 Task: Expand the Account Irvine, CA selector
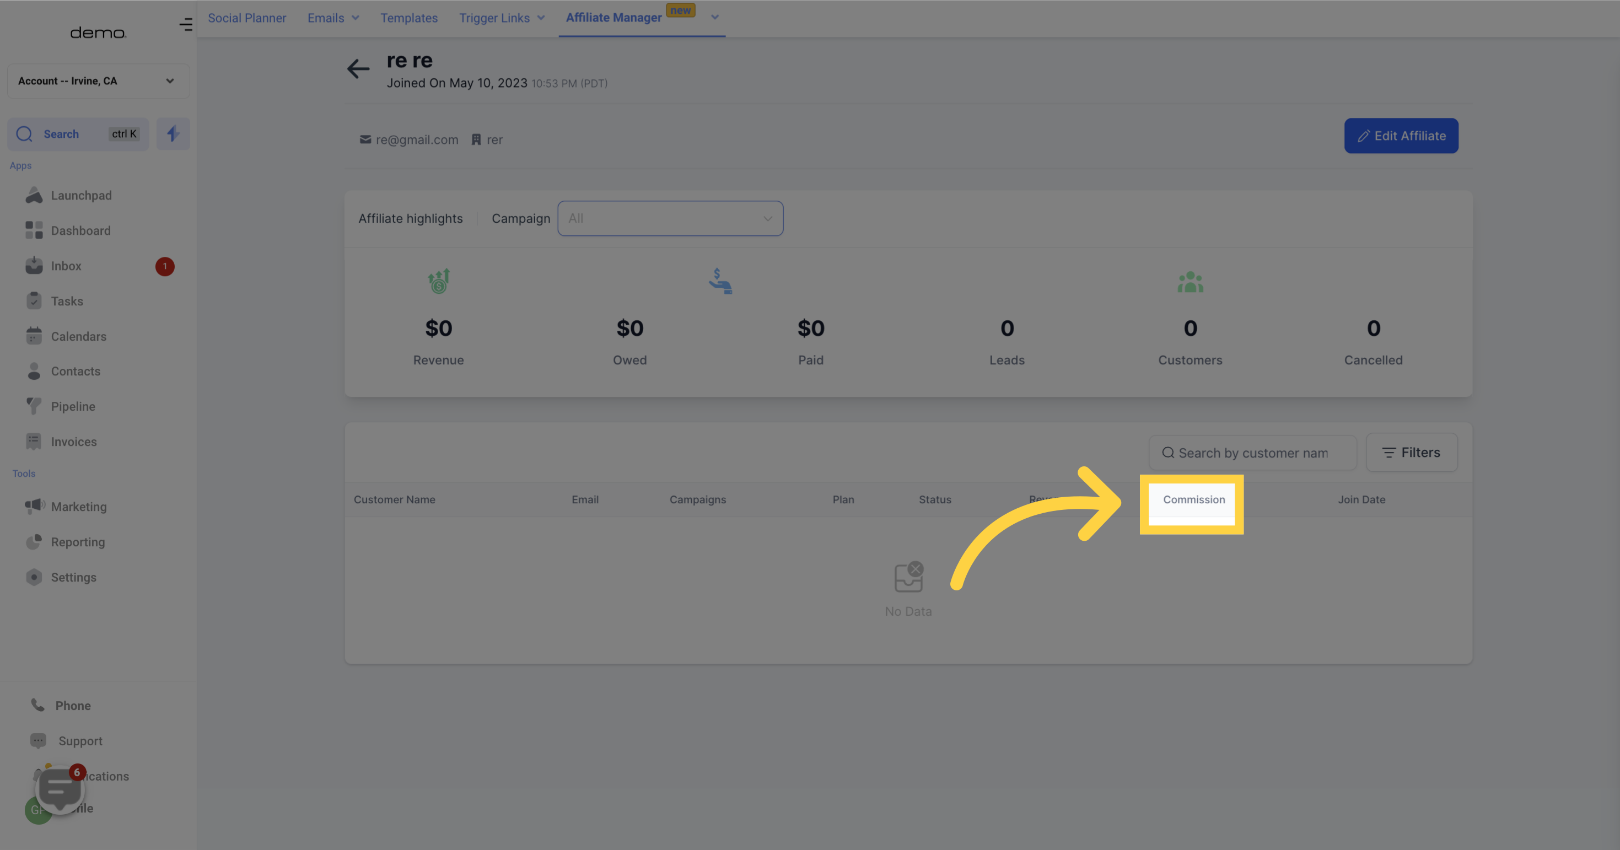coord(98,81)
